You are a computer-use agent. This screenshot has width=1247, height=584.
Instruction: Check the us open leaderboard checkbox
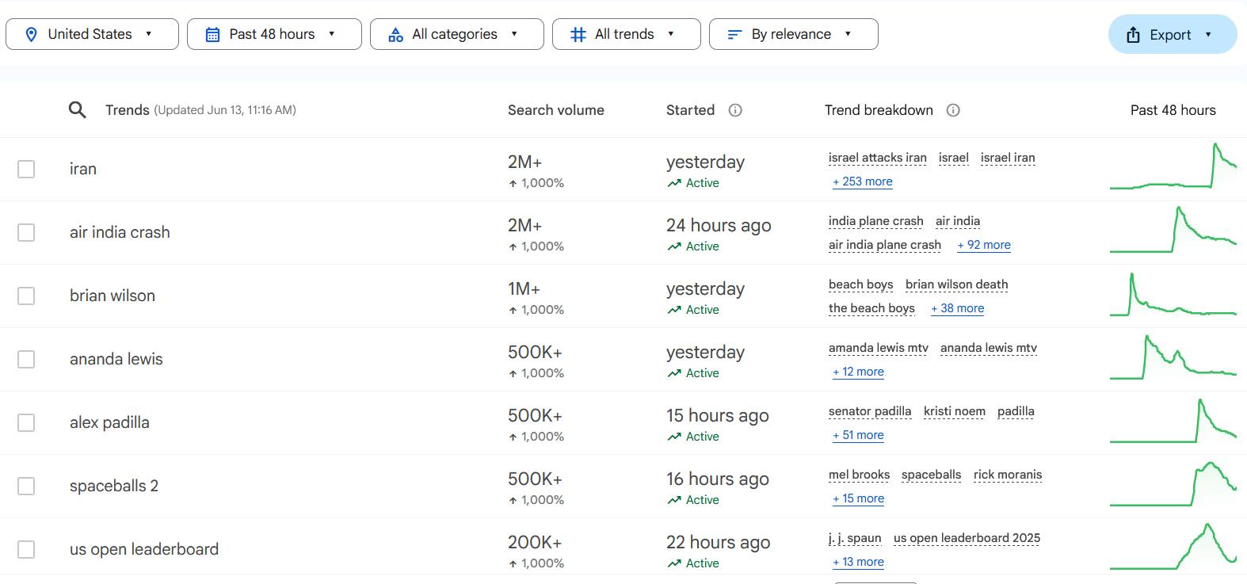coord(26,549)
